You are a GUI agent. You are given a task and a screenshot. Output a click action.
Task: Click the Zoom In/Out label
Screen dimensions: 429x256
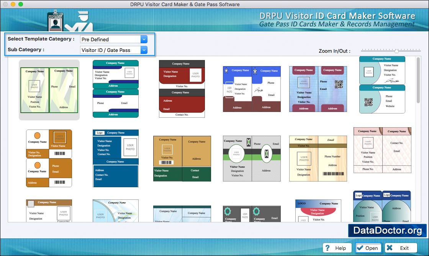pos(334,51)
